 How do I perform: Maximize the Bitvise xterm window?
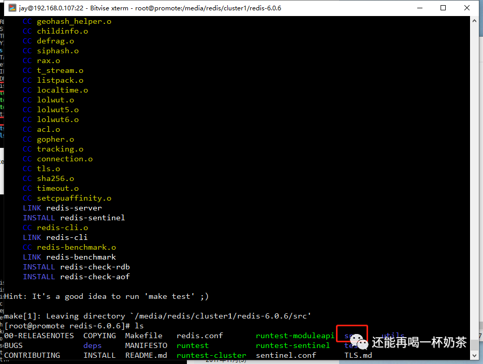coord(443,8)
